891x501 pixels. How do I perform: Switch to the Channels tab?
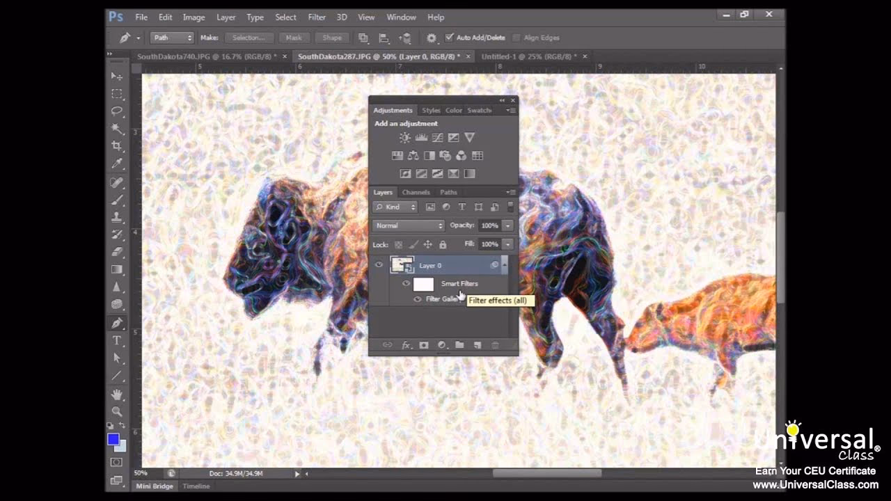(x=416, y=192)
